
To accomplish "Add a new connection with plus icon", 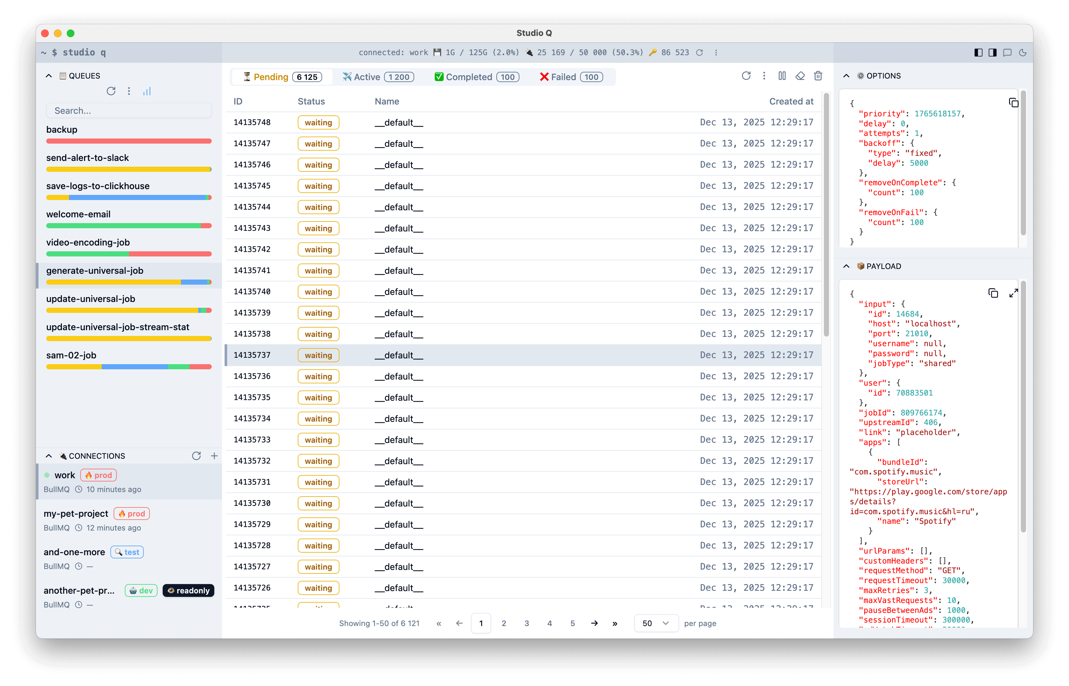I will [214, 456].
